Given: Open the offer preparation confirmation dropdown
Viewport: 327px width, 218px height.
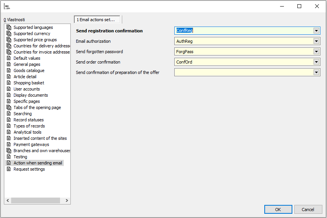Looking at the screenshot, I should point(316,72).
